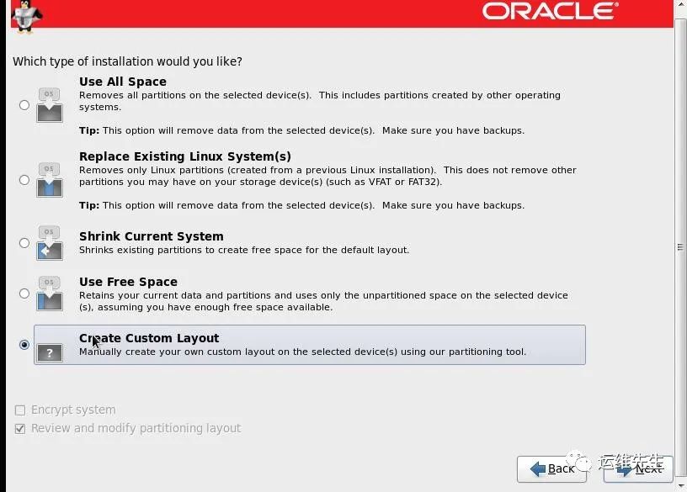The height and width of the screenshot is (492, 687).
Task: Select the Use All Space radio button
Action: (x=24, y=105)
